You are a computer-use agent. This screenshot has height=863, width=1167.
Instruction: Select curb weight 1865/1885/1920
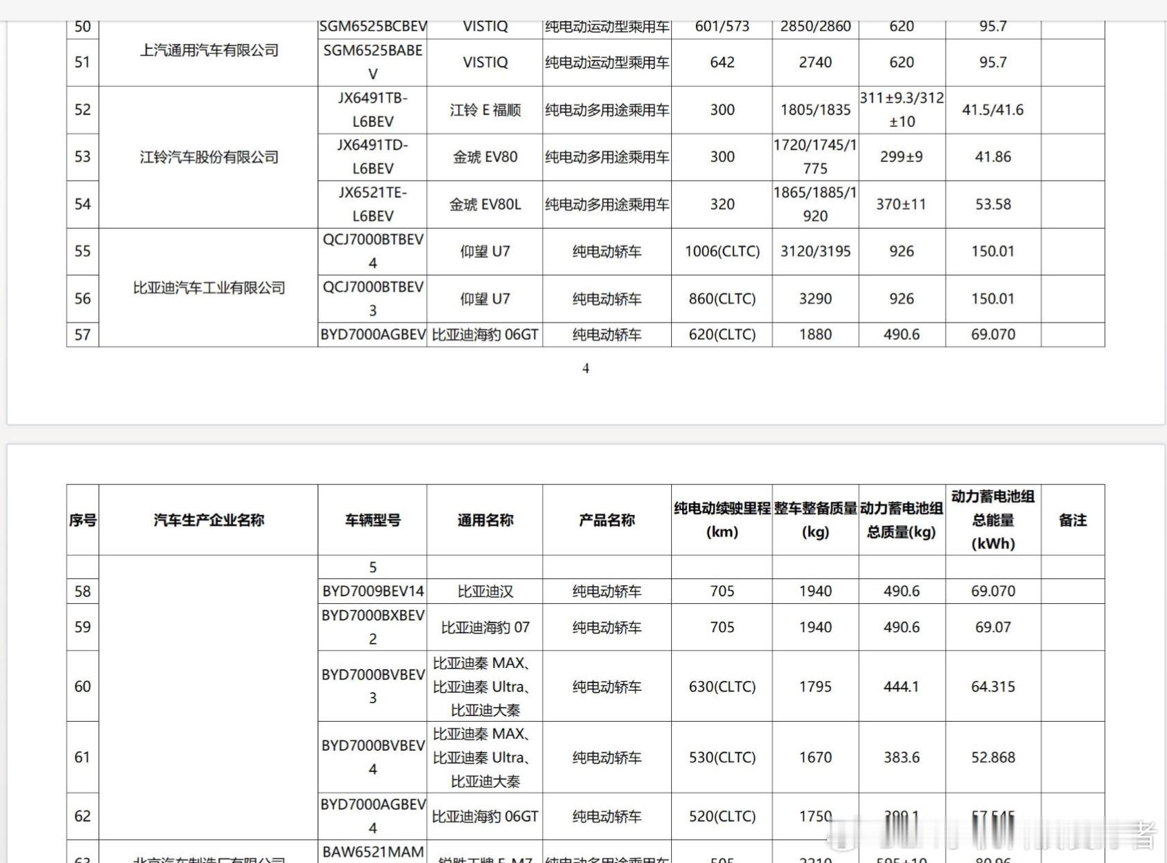pos(815,204)
